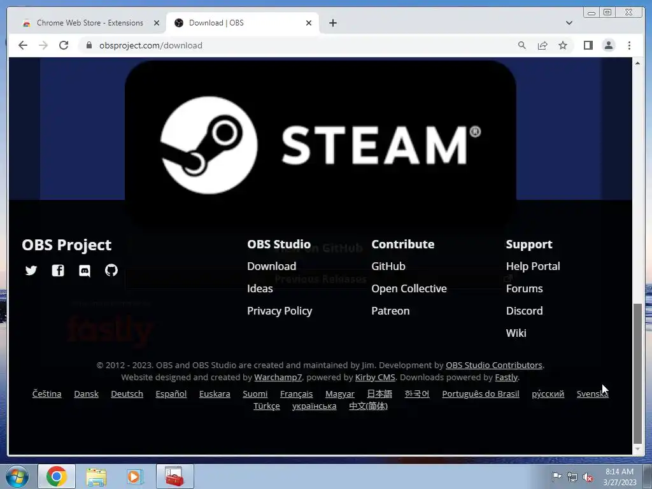Open the Open Collective link

(x=409, y=288)
